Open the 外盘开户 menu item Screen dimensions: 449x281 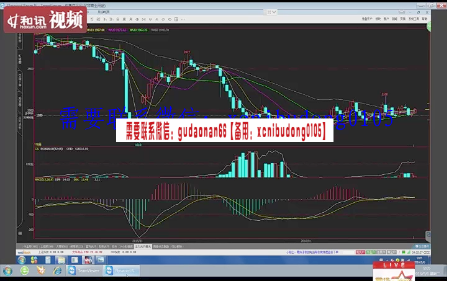pos(366,19)
